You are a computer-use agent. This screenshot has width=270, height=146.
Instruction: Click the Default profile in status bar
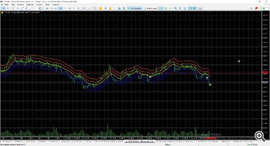pos(167,145)
